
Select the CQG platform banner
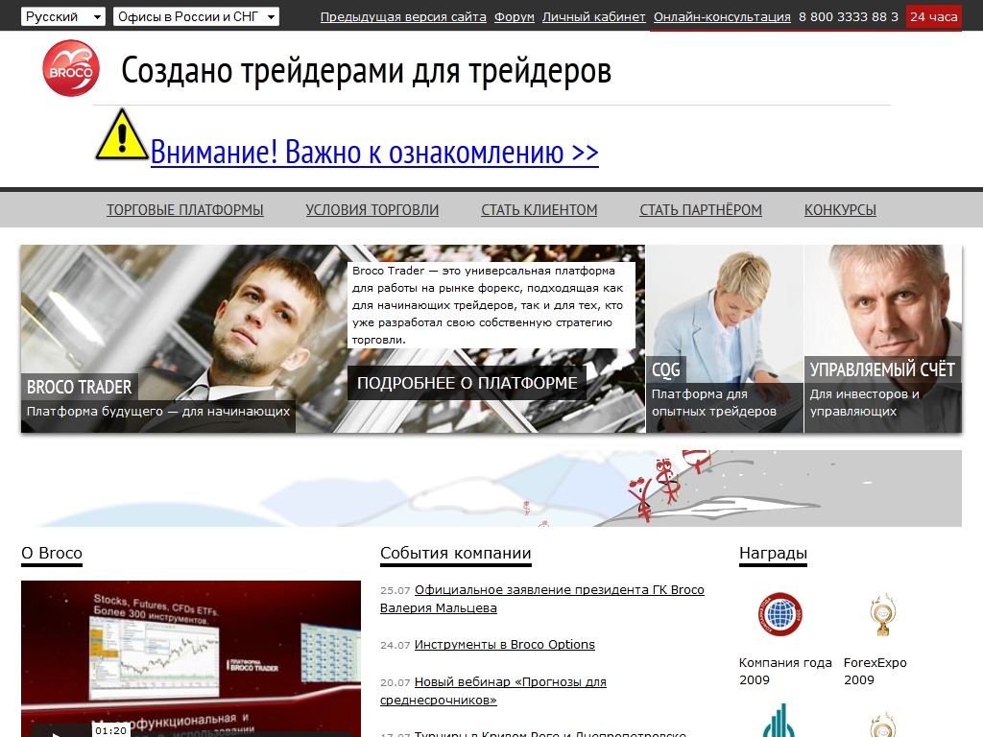724,338
